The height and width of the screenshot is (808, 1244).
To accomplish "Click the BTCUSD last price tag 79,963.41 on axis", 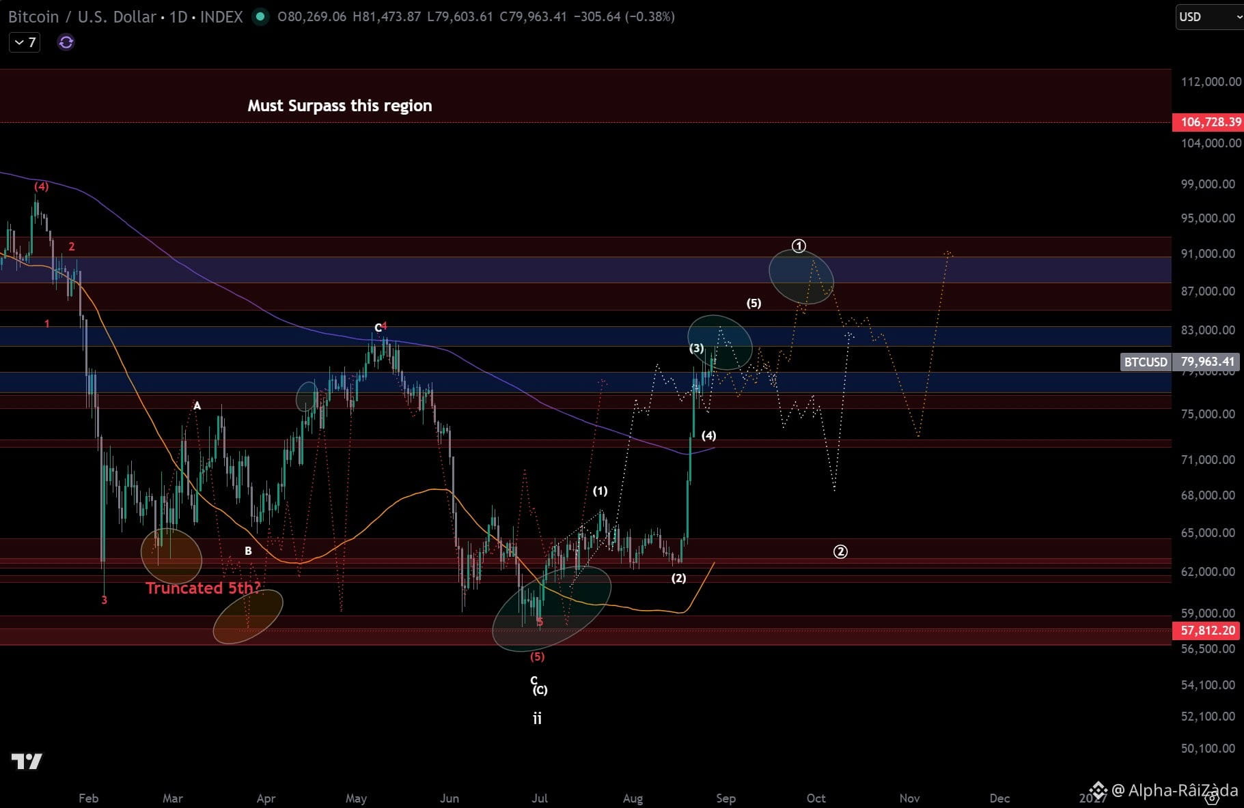I will pyautogui.click(x=1180, y=362).
